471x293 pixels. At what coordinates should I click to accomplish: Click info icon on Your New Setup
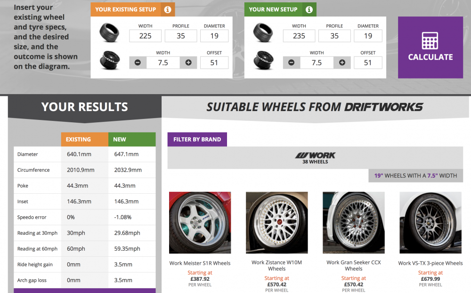(x=309, y=9)
